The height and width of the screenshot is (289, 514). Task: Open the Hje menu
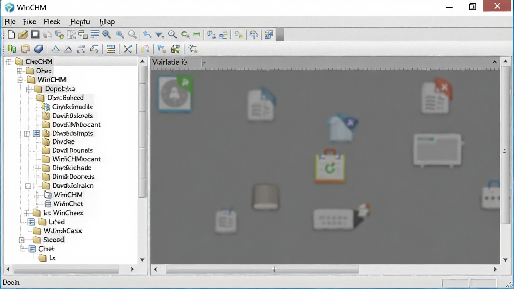10,22
